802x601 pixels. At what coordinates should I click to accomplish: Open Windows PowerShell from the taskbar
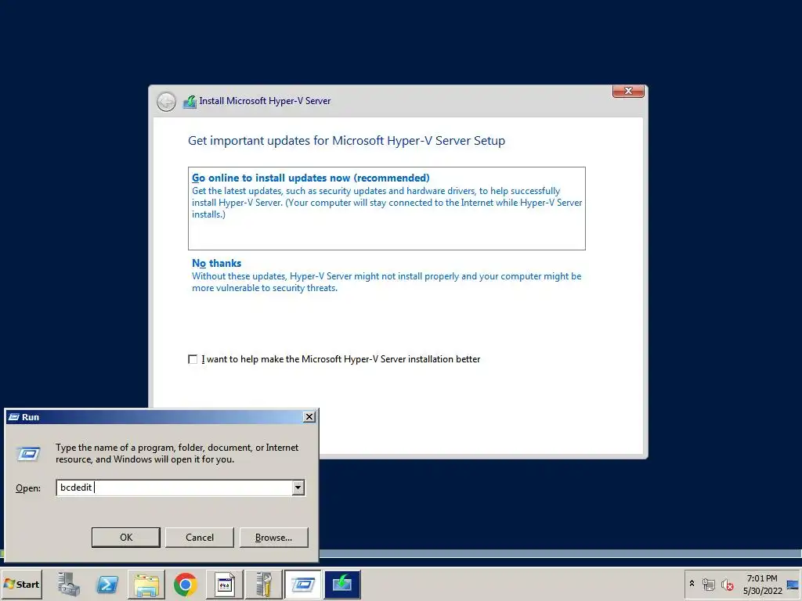(x=107, y=584)
